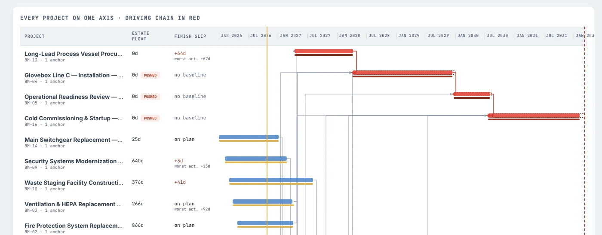Select the blue Fire Protection System Gantt bar

265,223
